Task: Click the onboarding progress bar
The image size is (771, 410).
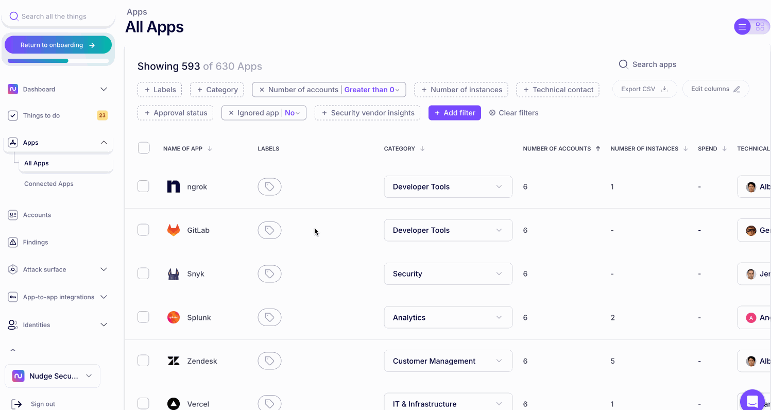Action: (x=58, y=61)
